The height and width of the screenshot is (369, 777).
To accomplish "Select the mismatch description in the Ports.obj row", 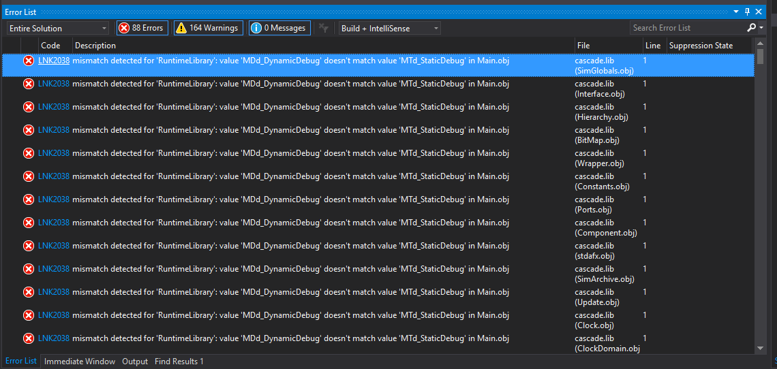I will pos(291,199).
